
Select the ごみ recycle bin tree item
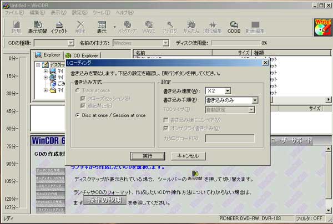(57, 84)
